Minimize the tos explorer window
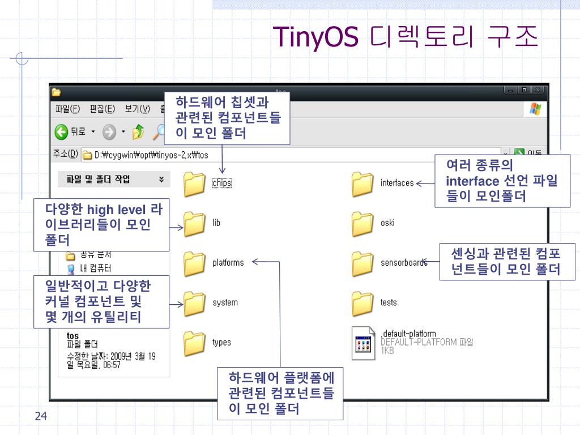Image resolution: width=580 pixels, height=435 pixels. (x=510, y=90)
